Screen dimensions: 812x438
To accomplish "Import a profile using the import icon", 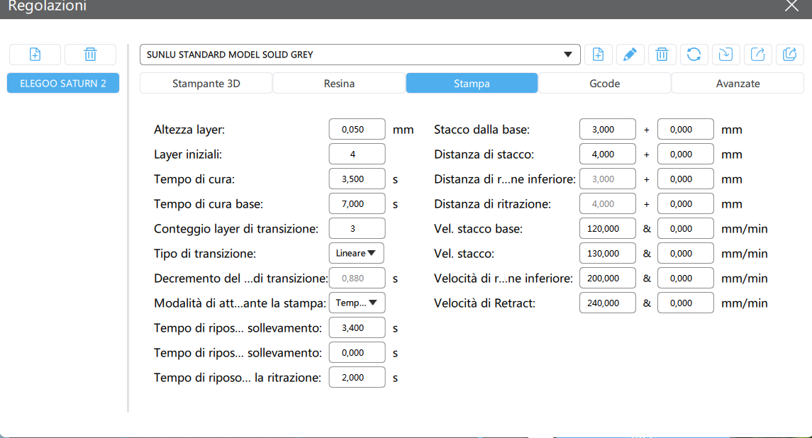I will pos(725,55).
